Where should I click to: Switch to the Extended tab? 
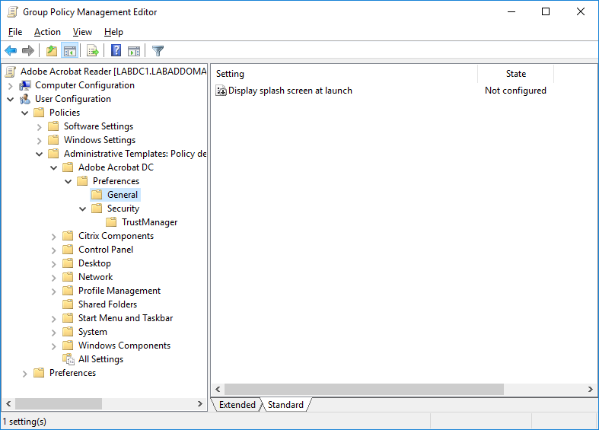pos(237,405)
